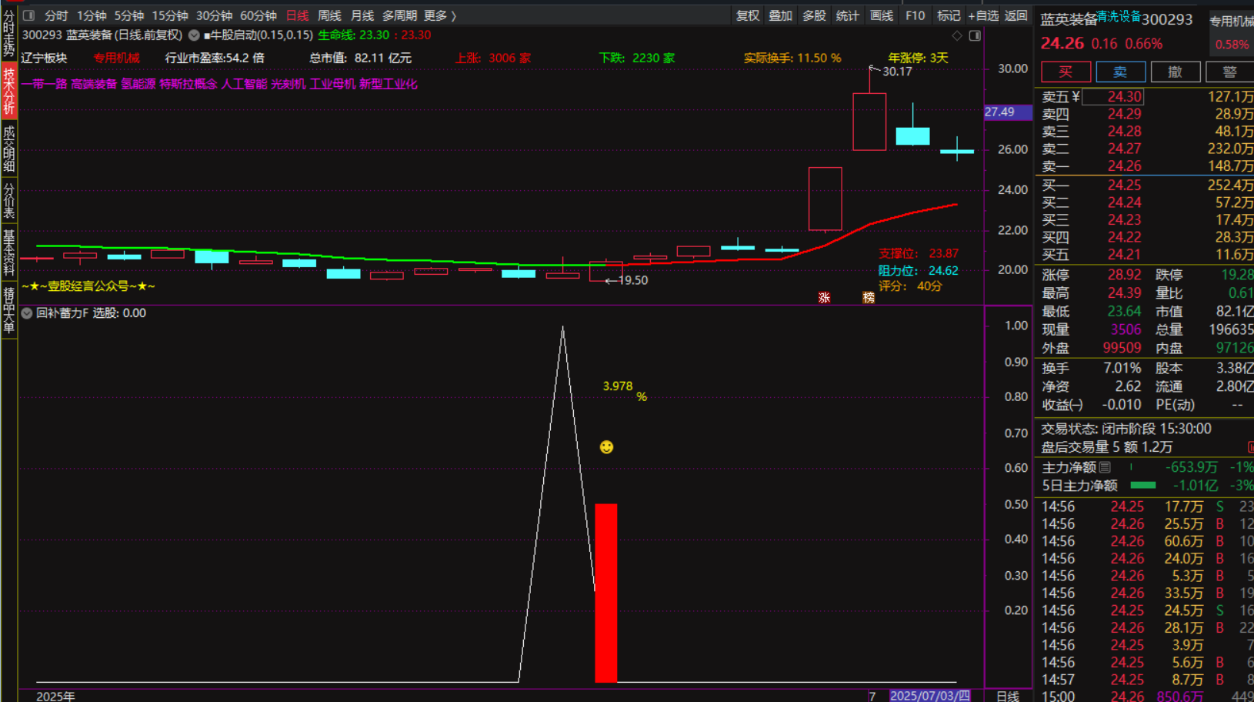1254x702 pixels.
Task: Click the orange 榜 marker icon
Action: (x=869, y=298)
